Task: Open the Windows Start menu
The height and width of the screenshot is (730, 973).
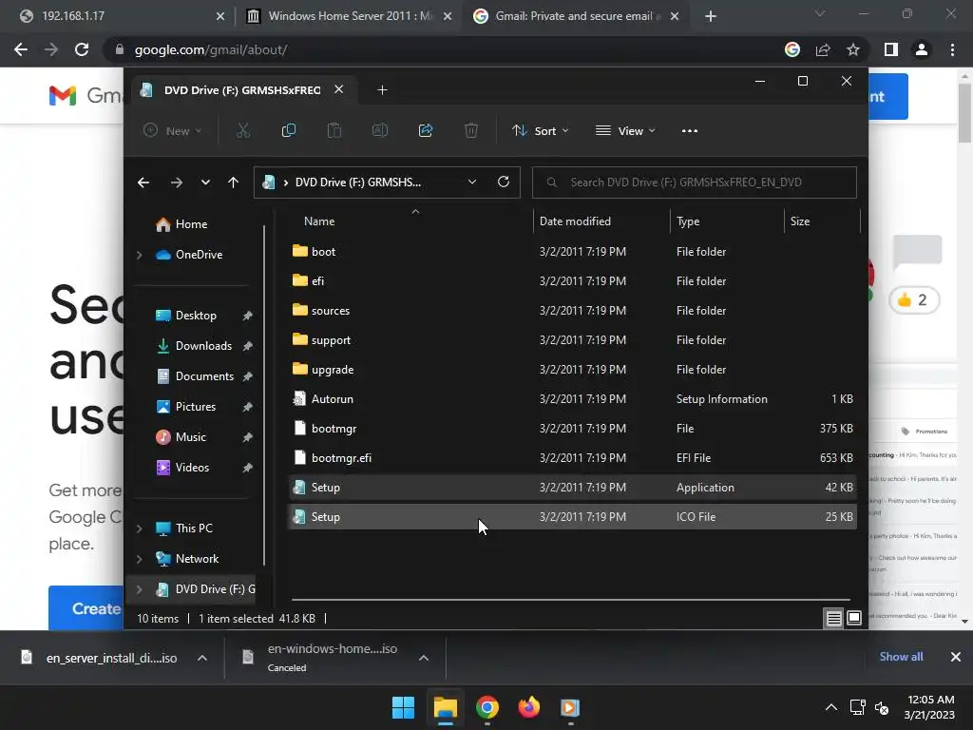Action: click(403, 707)
